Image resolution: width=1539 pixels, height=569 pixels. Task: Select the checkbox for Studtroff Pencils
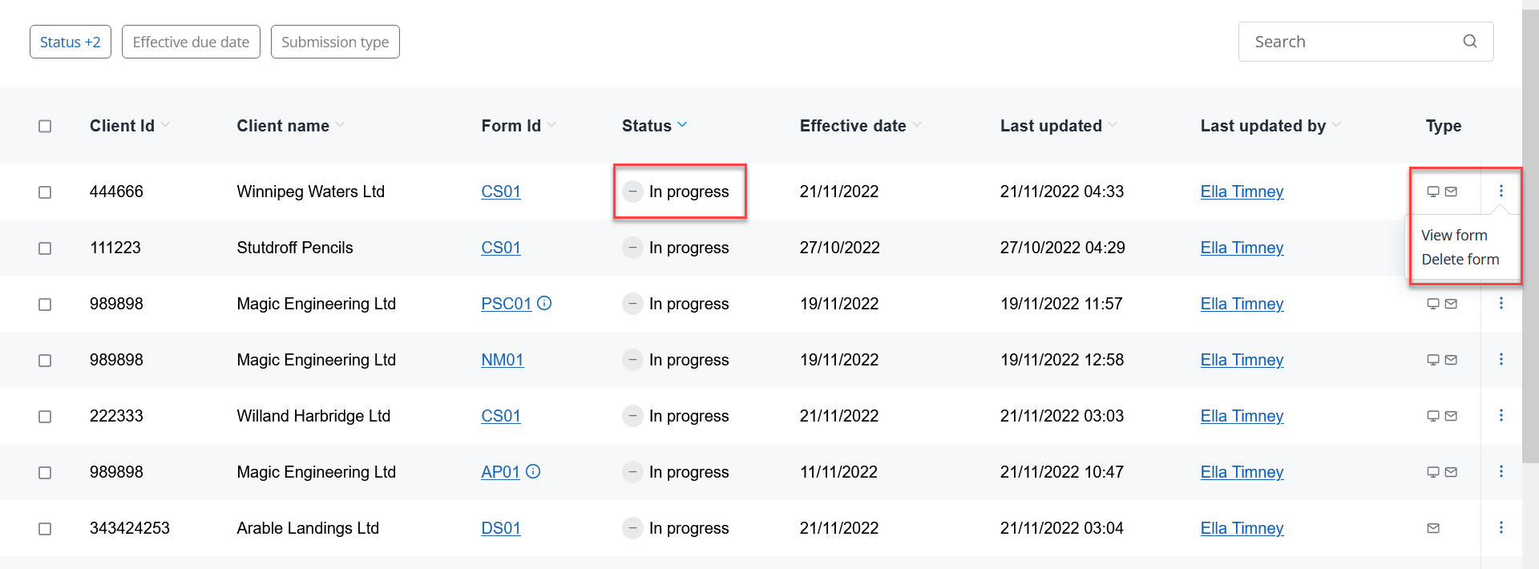(x=45, y=248)
